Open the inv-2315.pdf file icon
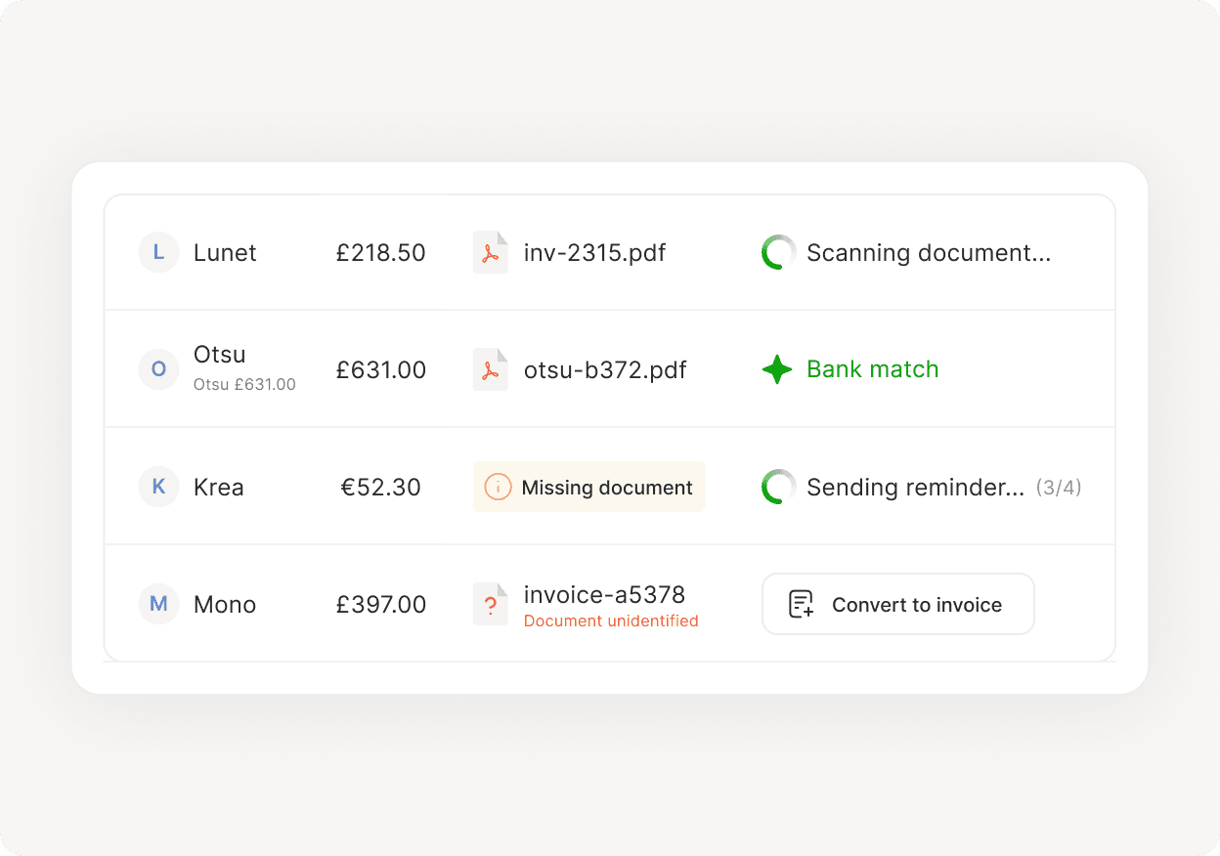 [x=491, y=252]
